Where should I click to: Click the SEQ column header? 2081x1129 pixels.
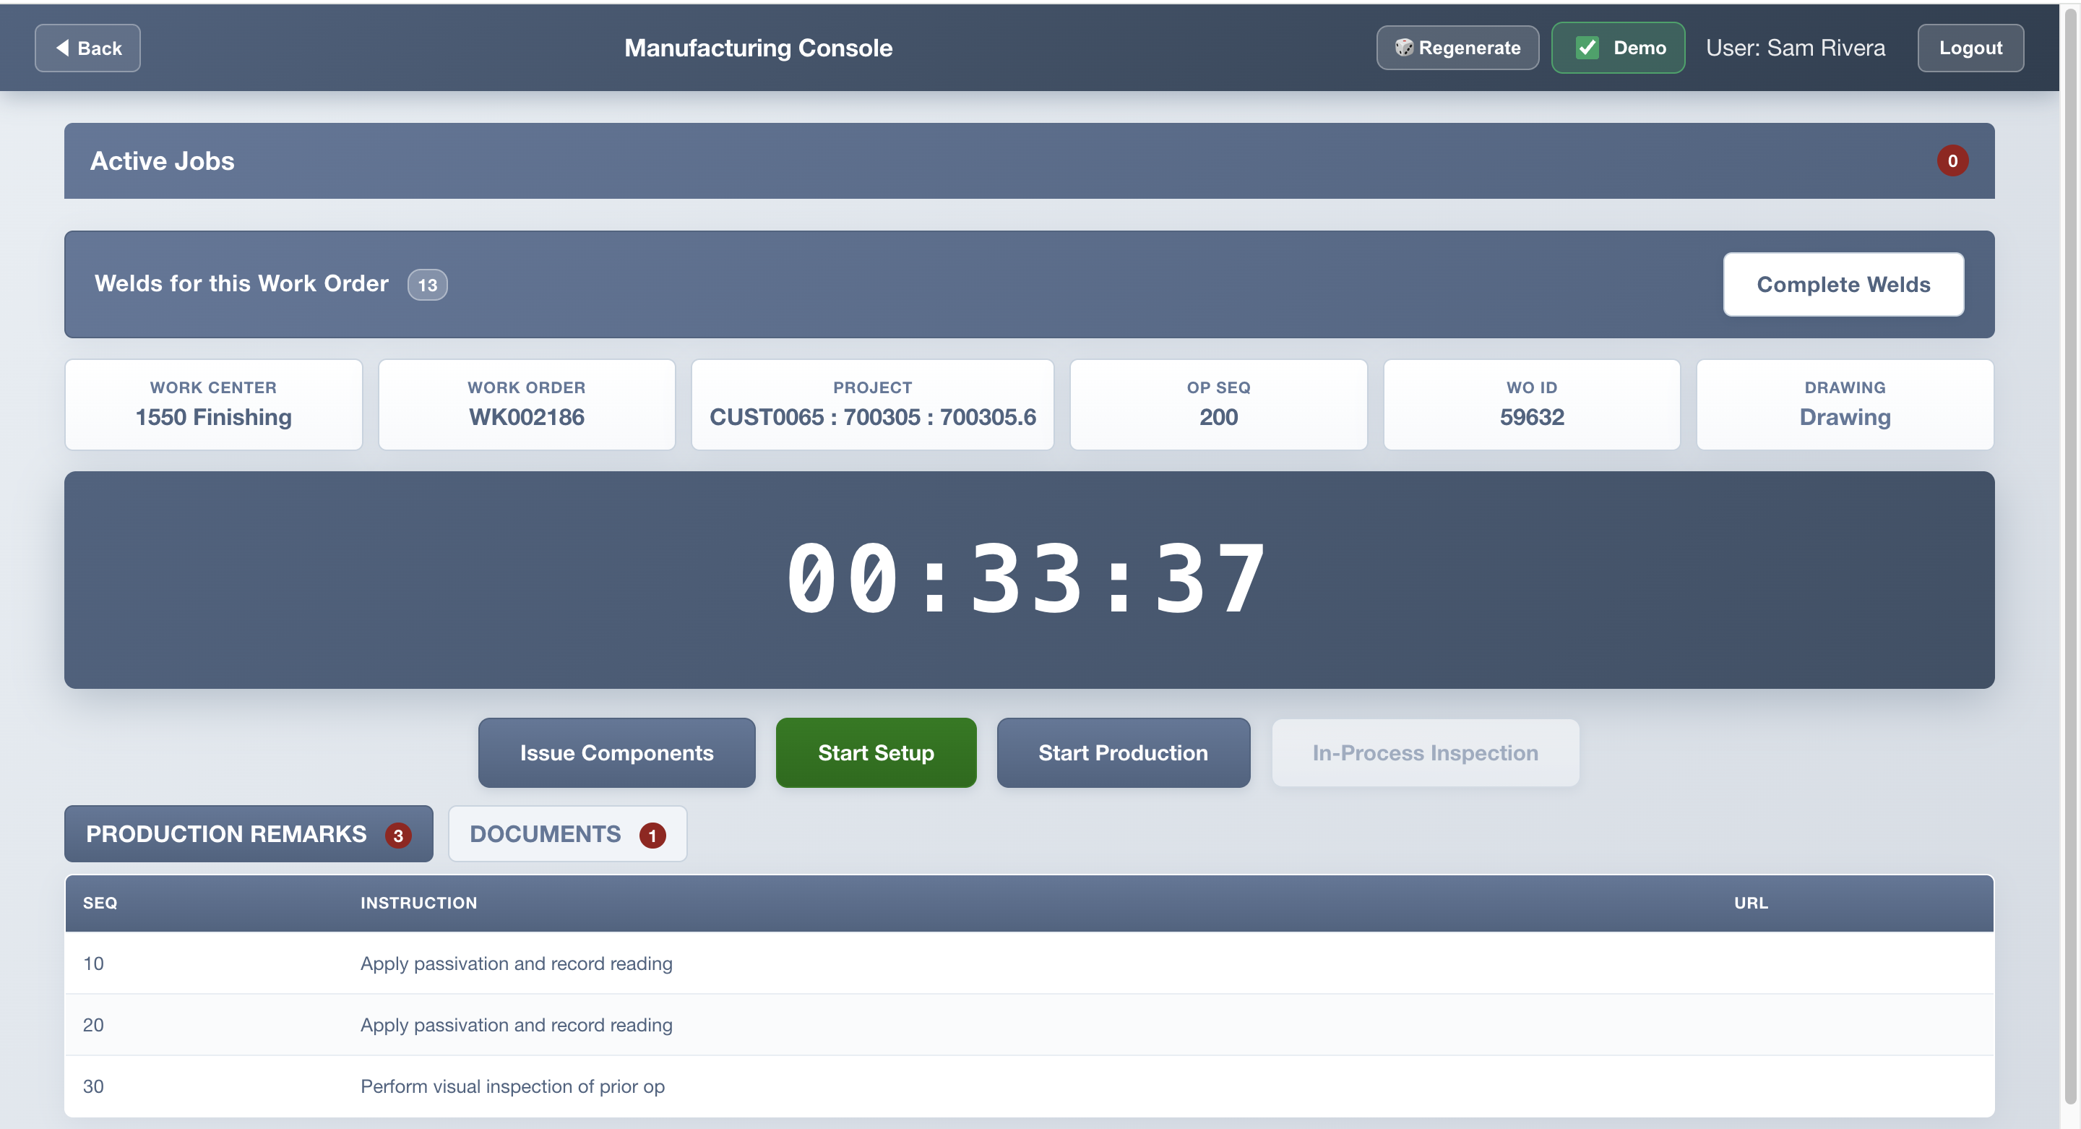(x=100, y=903)
